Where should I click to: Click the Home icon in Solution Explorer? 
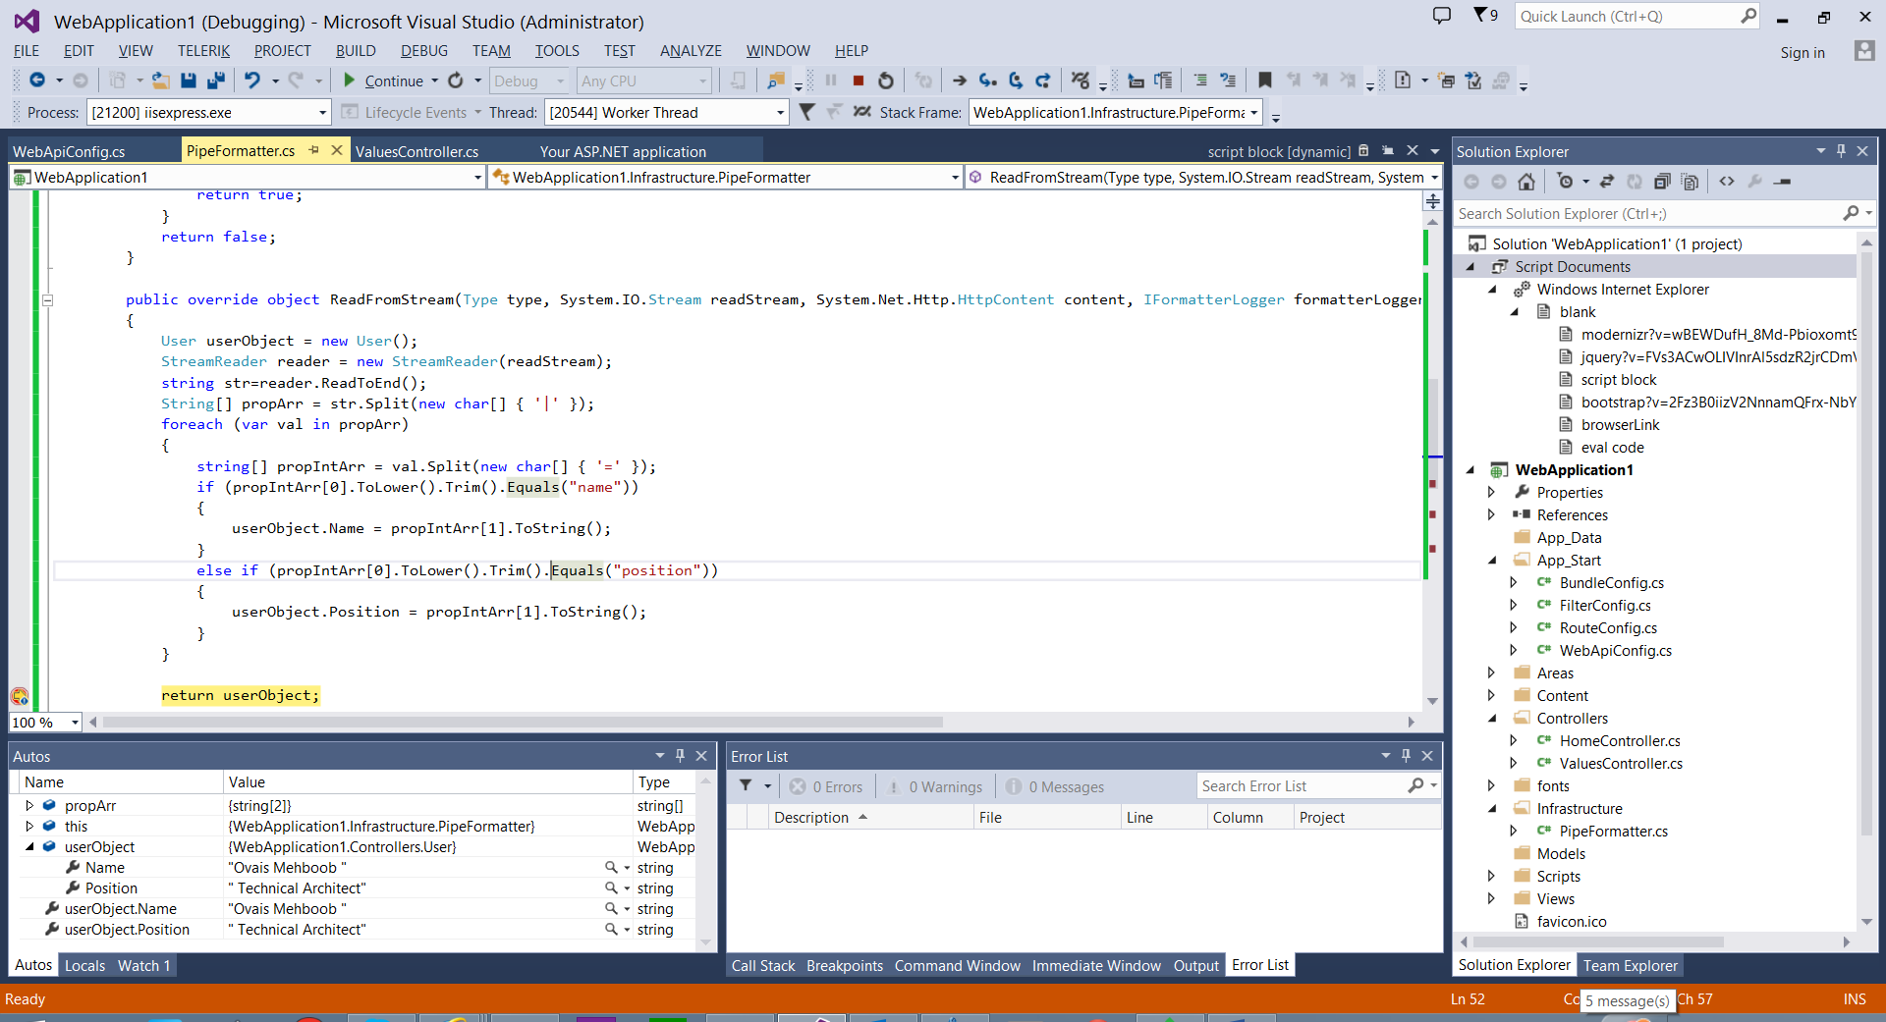[x=1526, y=182]
